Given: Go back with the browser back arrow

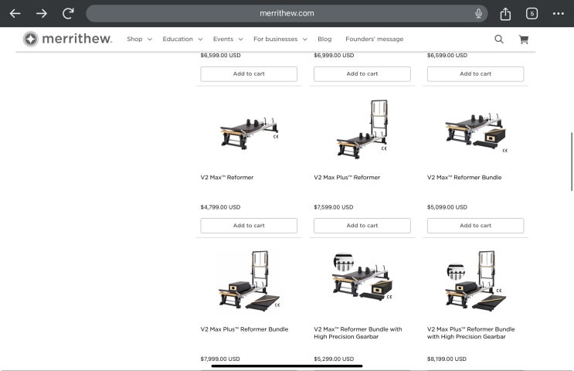Looking at the screenshot, I should click(15, 14).
